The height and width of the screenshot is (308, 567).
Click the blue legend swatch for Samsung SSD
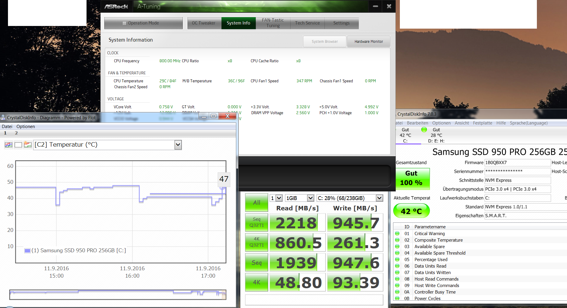[x=27, y=250]
